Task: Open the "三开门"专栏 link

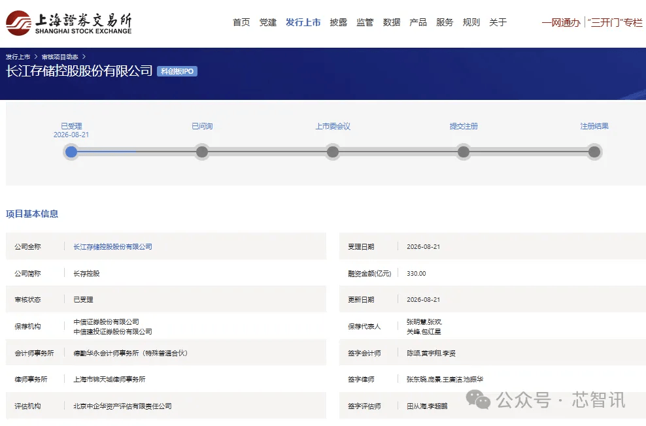Action: 615,23
